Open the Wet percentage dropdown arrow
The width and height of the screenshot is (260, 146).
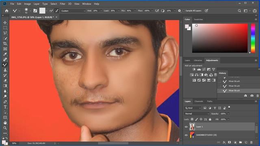click(x=101, y=11)
